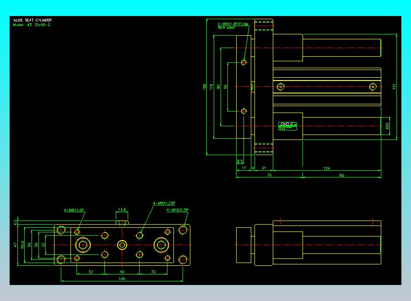Screen dimensions: 411x301
Task: Select the Model JCF 32x90-S label
Action: (x=32, y=25)
